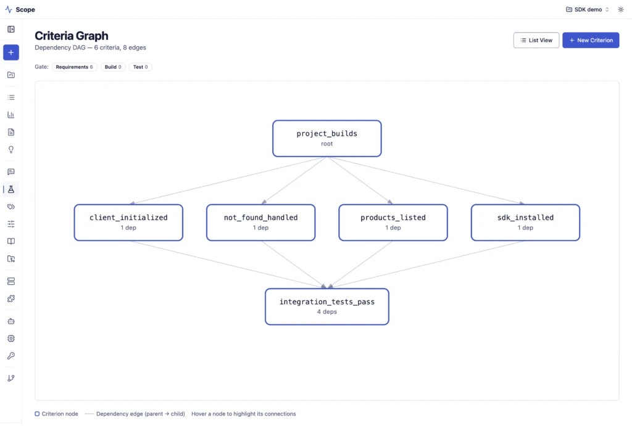Select the not_found_handled node
Viewport: 632px width, 426px height.
[x=261, y=223]
